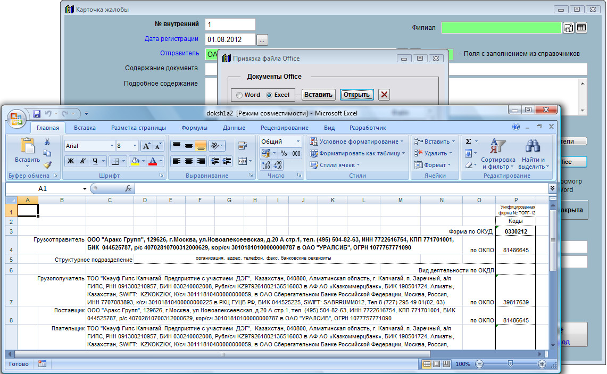The image size is (607, 374).
Task: Open the Office round button menu
Action: [x=16, y=118]
